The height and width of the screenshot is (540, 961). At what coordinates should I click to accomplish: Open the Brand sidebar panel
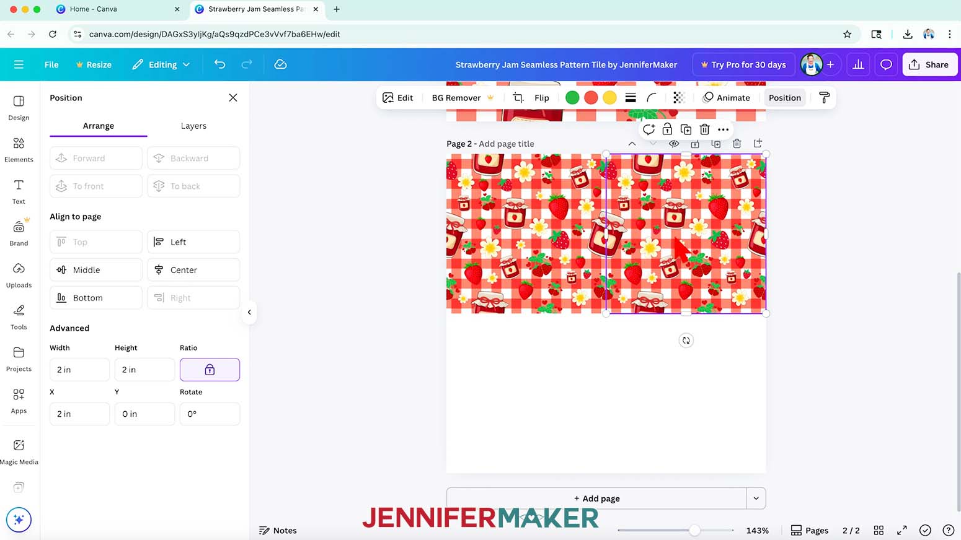(x=19, y=233)
